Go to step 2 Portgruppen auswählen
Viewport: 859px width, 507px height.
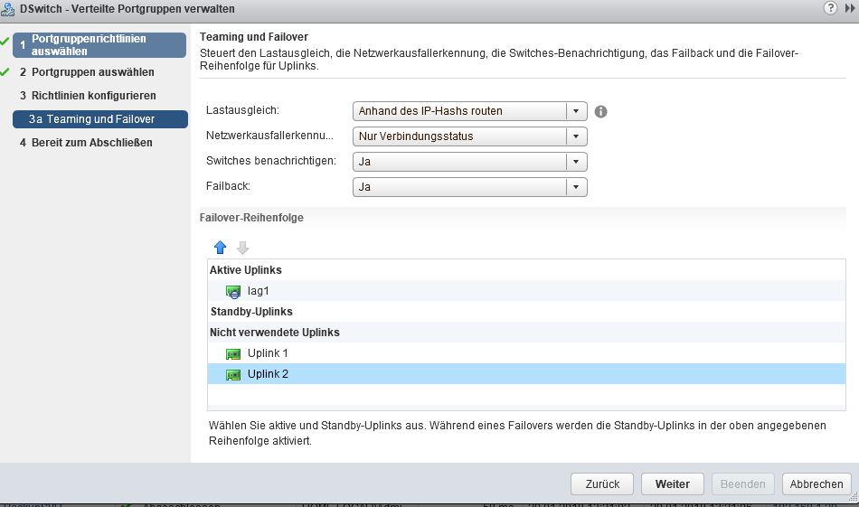tap(92, 72)
